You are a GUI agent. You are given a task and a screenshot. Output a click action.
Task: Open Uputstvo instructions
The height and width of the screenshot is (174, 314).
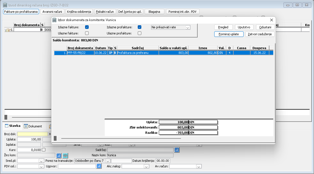(244, 27)
